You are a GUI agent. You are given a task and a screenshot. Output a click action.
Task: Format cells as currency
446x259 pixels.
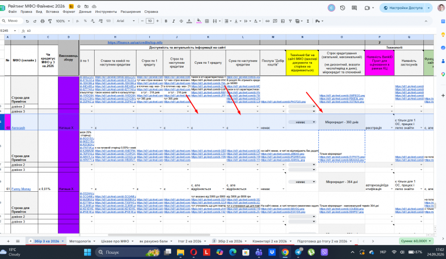pyautogui.click(x=78, y=21)
